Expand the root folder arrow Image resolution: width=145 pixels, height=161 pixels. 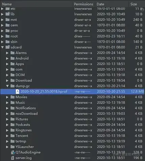click(2, 36)
